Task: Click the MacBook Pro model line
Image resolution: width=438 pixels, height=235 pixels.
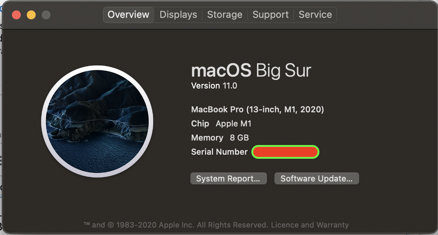Action: tap(257, 110)
